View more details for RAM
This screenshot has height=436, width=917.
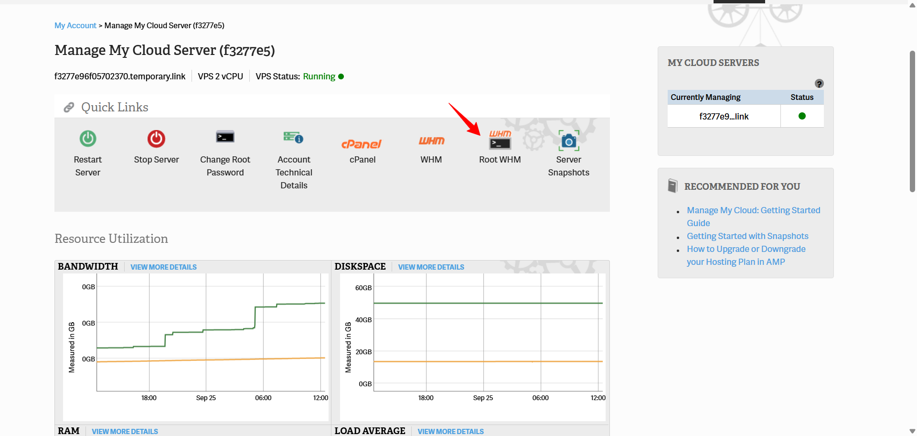tap(125, 431)
